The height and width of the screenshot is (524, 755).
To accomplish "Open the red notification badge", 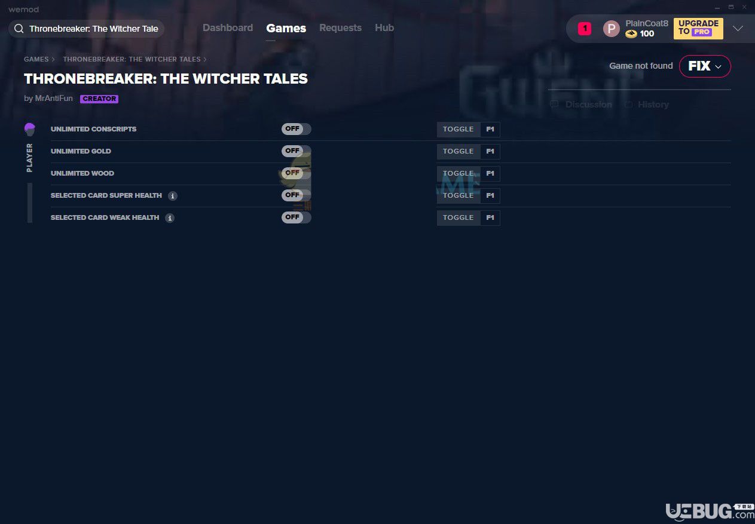I will [x=585, y=29].
